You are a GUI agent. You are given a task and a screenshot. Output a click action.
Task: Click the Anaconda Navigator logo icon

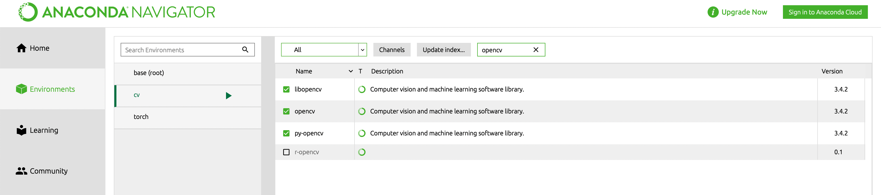[x=28, y=12]
